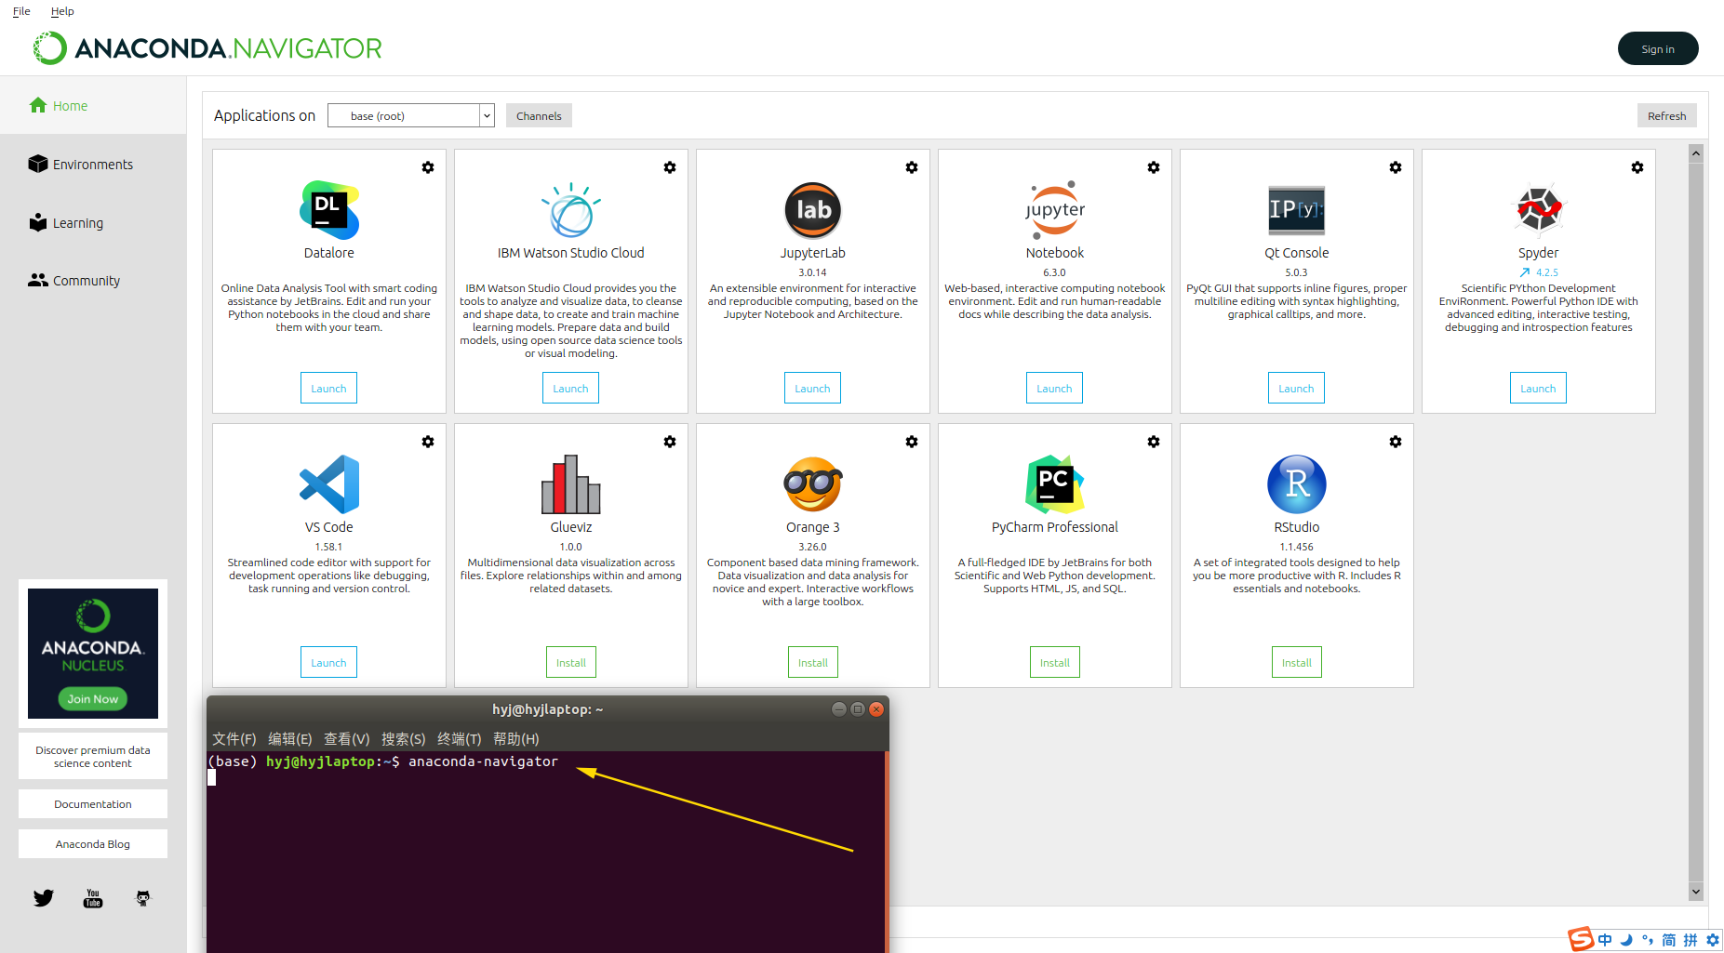Click the Jupyter Notebook icon
The width and height of the screenshot is (1724, 953).
(1055, 210)
